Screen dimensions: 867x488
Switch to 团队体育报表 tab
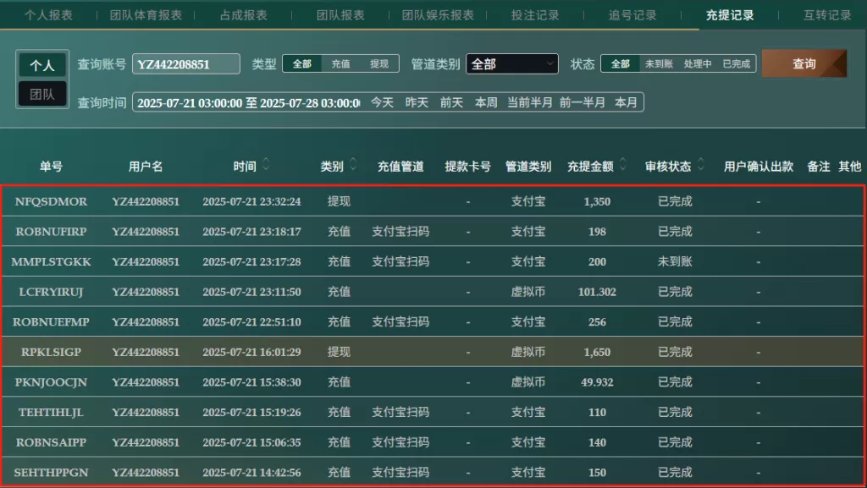[146, 15]
